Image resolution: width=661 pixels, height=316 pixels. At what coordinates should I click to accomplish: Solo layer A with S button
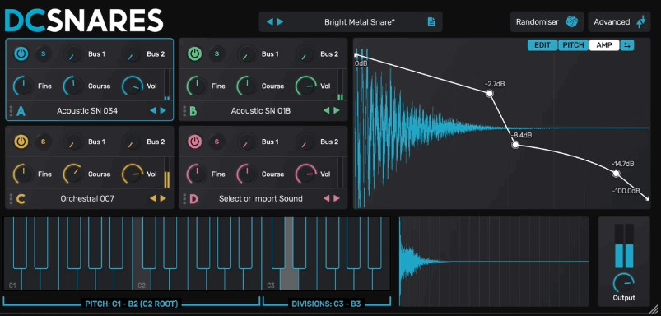point(43,54)
